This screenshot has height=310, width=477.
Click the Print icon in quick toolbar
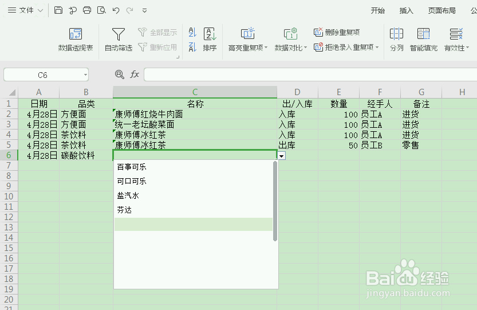pyautogui.click(x=87, y=10)
